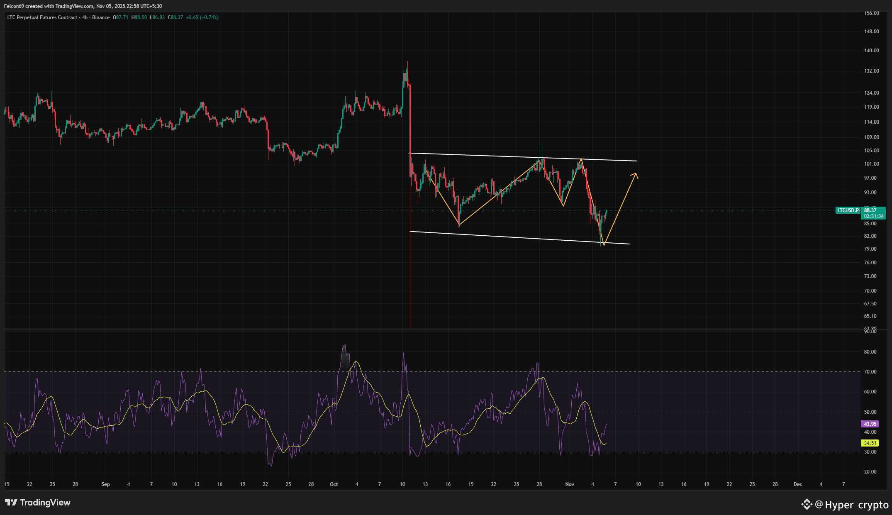Open LTC Perpetual Futures Contract symbol title
Viewport: 892px width, 515px height.
click(x=42, y=17)
